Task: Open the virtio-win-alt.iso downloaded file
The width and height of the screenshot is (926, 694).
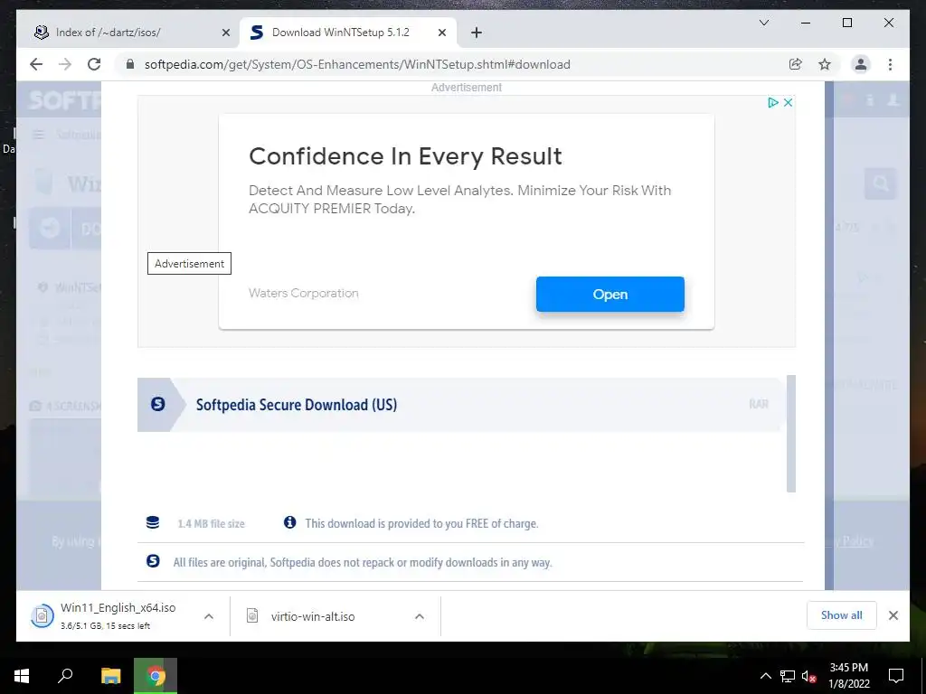Action: click(312, 616)
